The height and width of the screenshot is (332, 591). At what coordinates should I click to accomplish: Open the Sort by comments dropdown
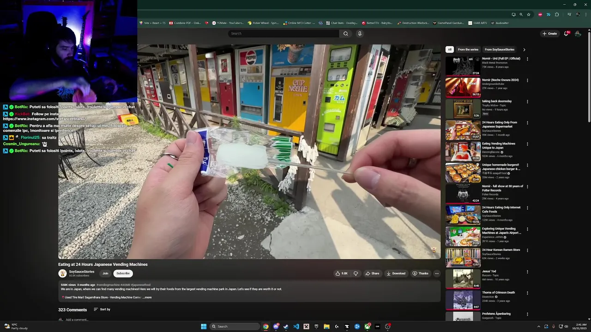coord(102,309)
